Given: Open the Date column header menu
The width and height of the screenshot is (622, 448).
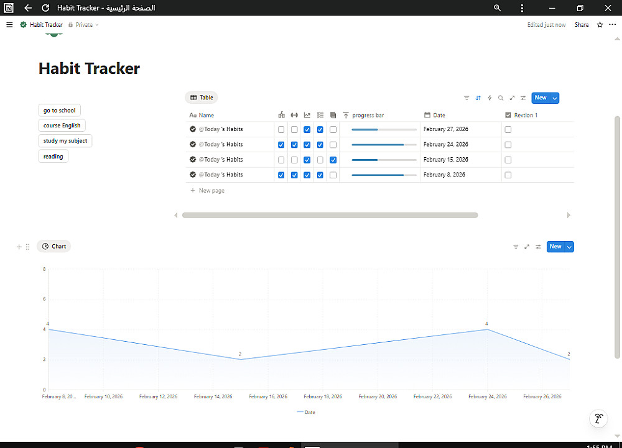Looking at the screenshot, I should point(434,116).
